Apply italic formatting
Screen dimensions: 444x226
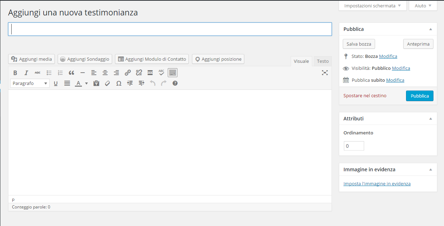[x=26, y=73]
